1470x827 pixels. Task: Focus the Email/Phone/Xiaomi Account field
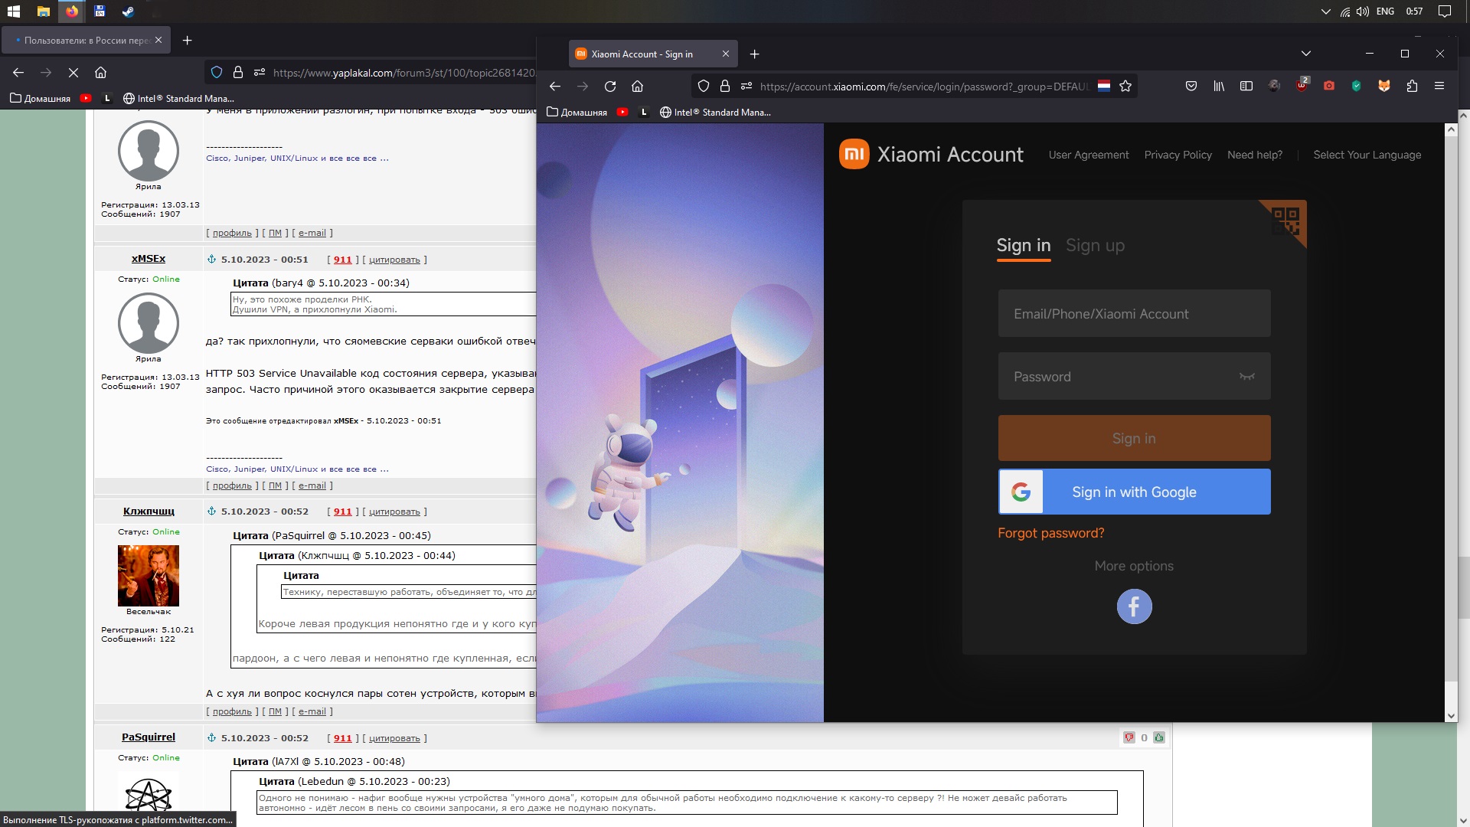click(1134, 313)
